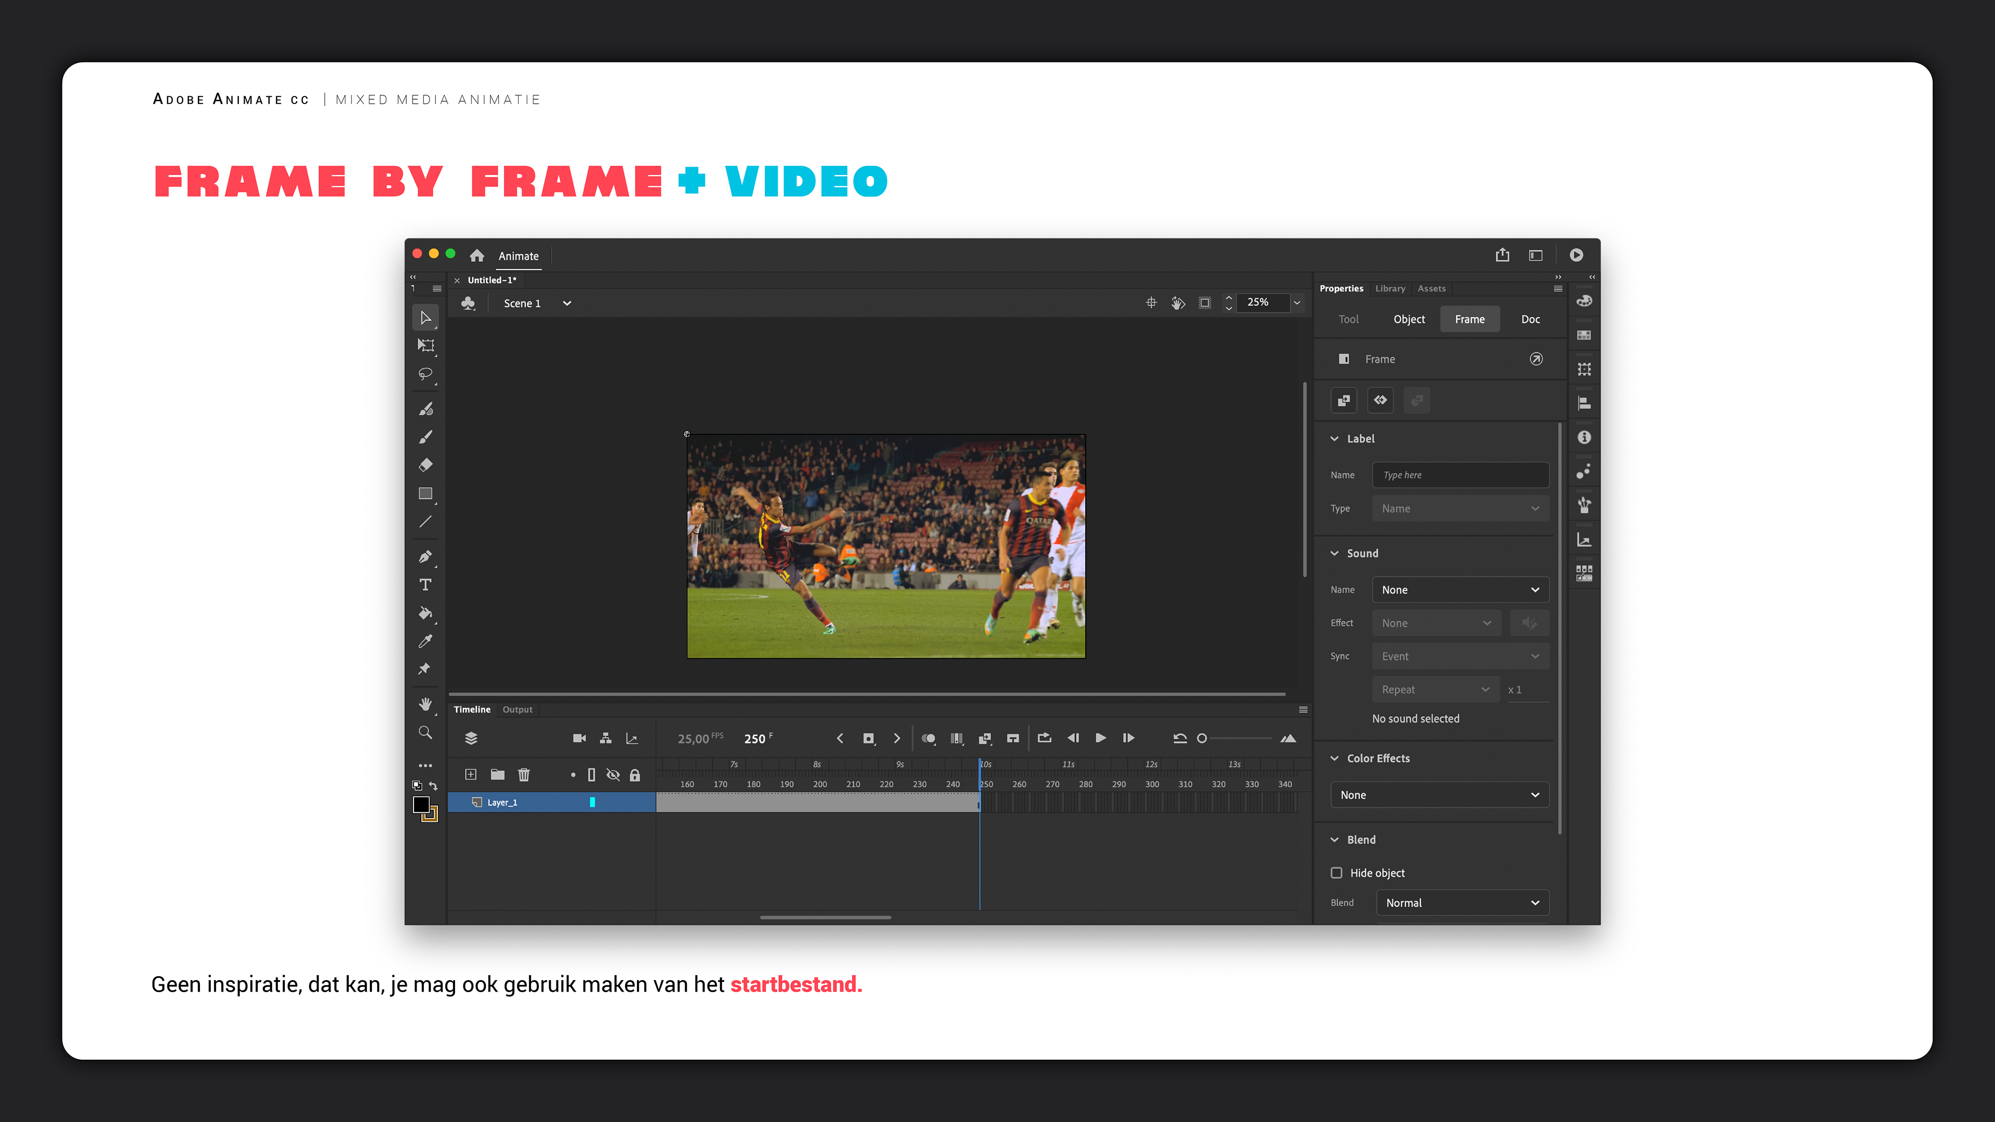
Task: Choose the Text tool
Action: click(425, 584)
